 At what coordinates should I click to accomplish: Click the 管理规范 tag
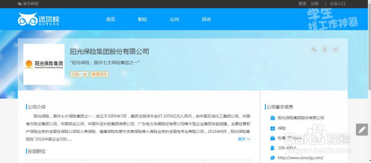[99, 74]
